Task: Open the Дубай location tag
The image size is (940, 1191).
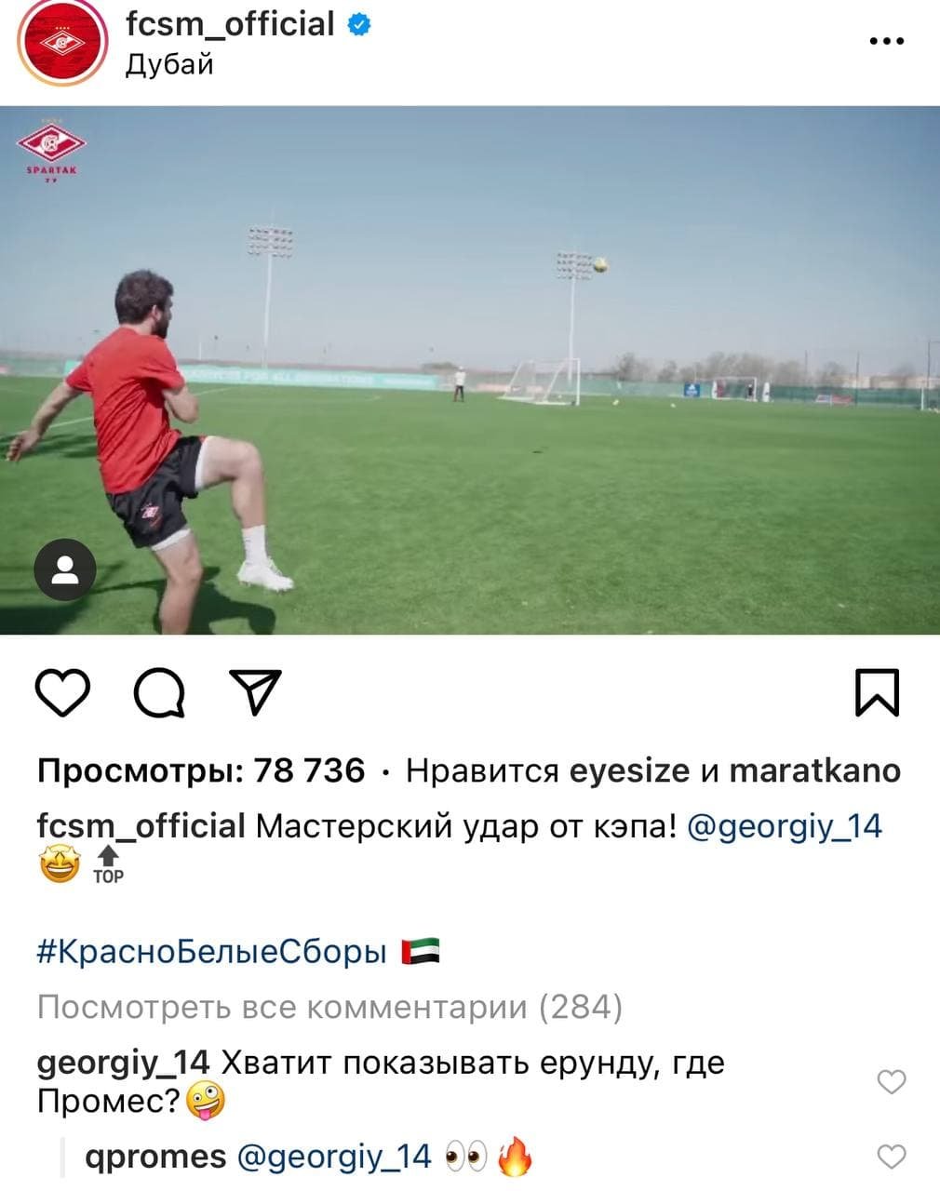Action: 169,64
